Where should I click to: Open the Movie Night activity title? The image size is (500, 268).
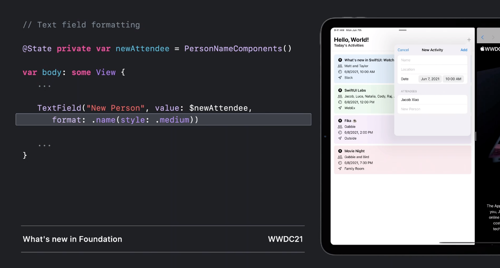[354, 151]
